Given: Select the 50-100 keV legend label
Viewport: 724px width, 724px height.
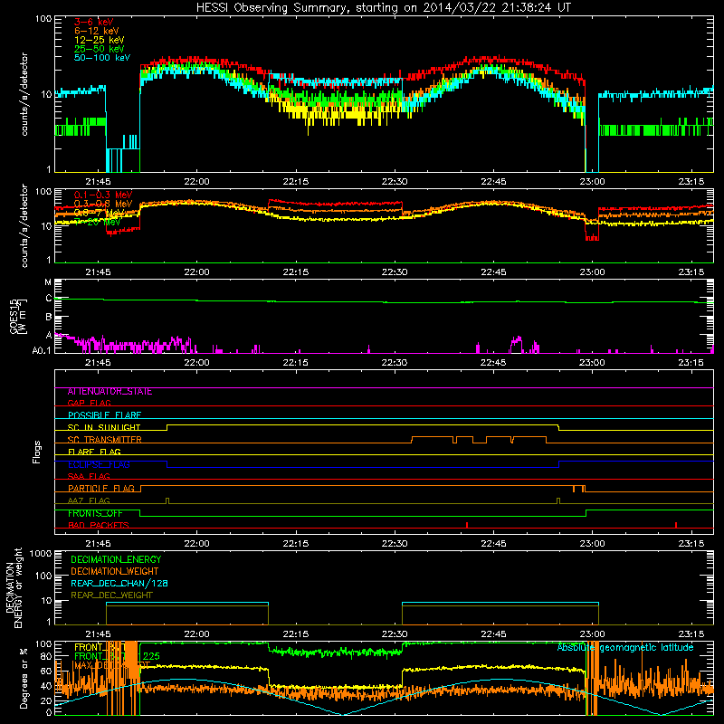Looking at the screenshot, I should coord(102,57).
